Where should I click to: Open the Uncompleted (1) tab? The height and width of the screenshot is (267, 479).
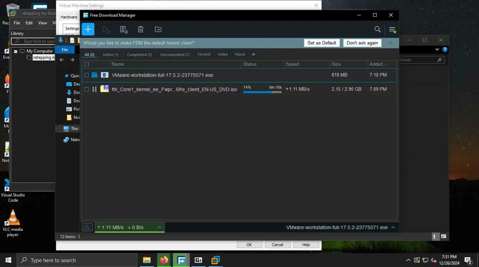(x=175, y=55)
